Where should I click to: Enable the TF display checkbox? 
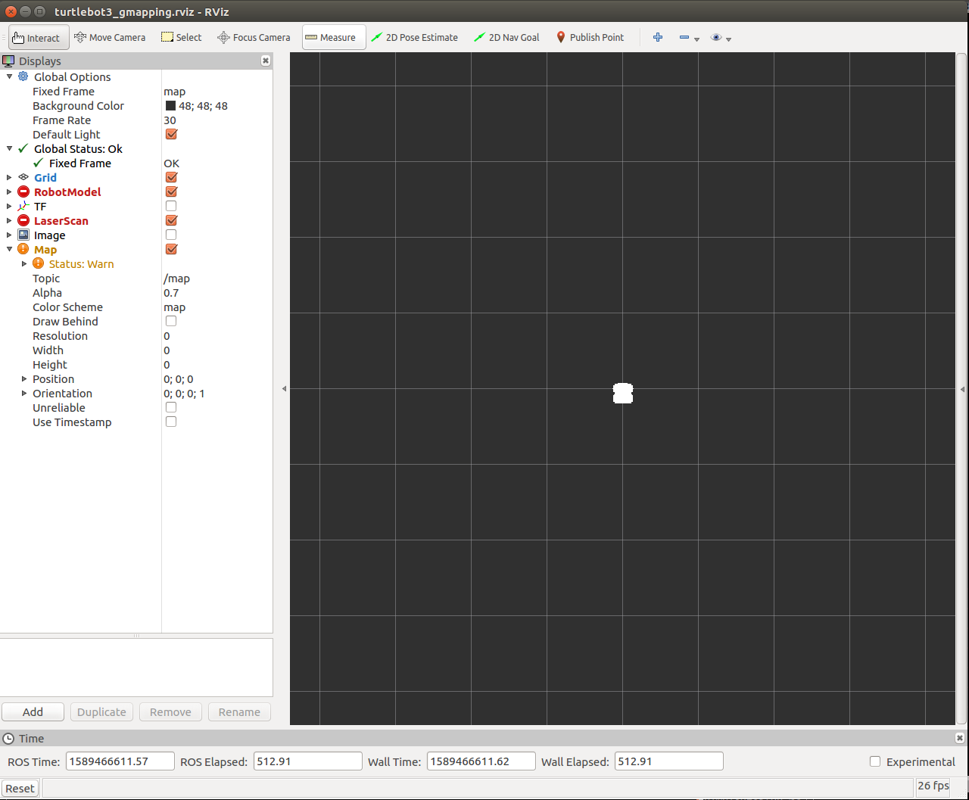click(x=171, y=206)
